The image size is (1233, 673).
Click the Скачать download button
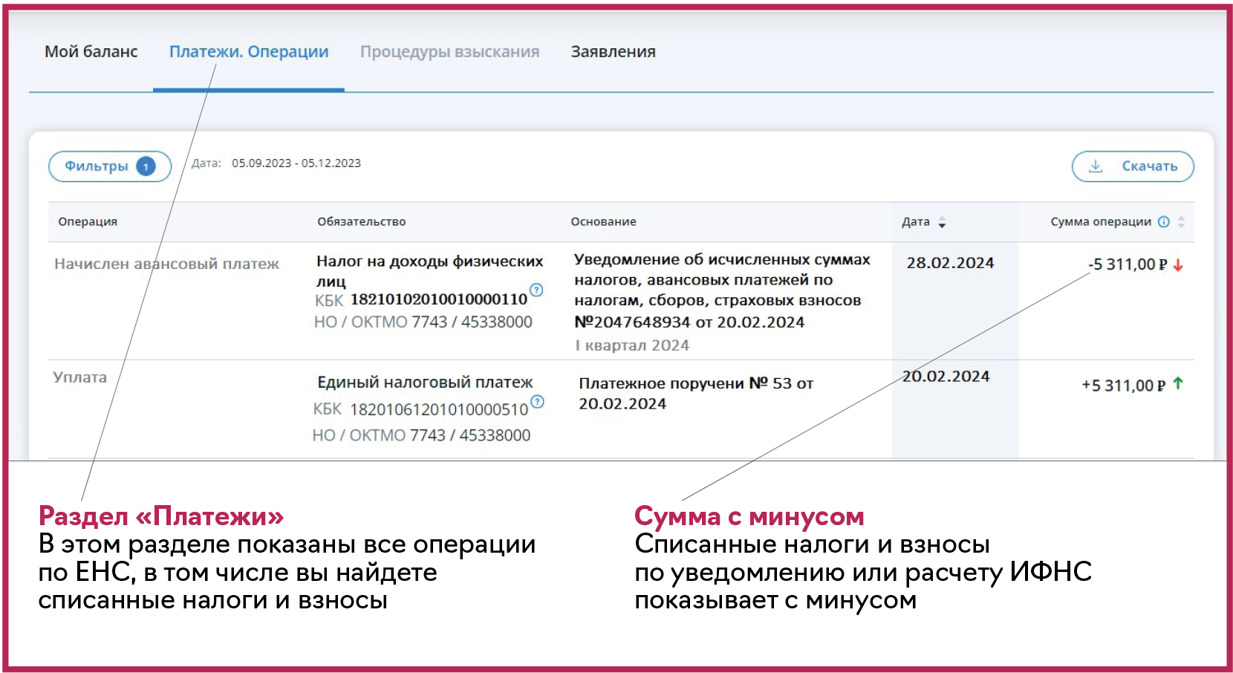pos(1133,166)
